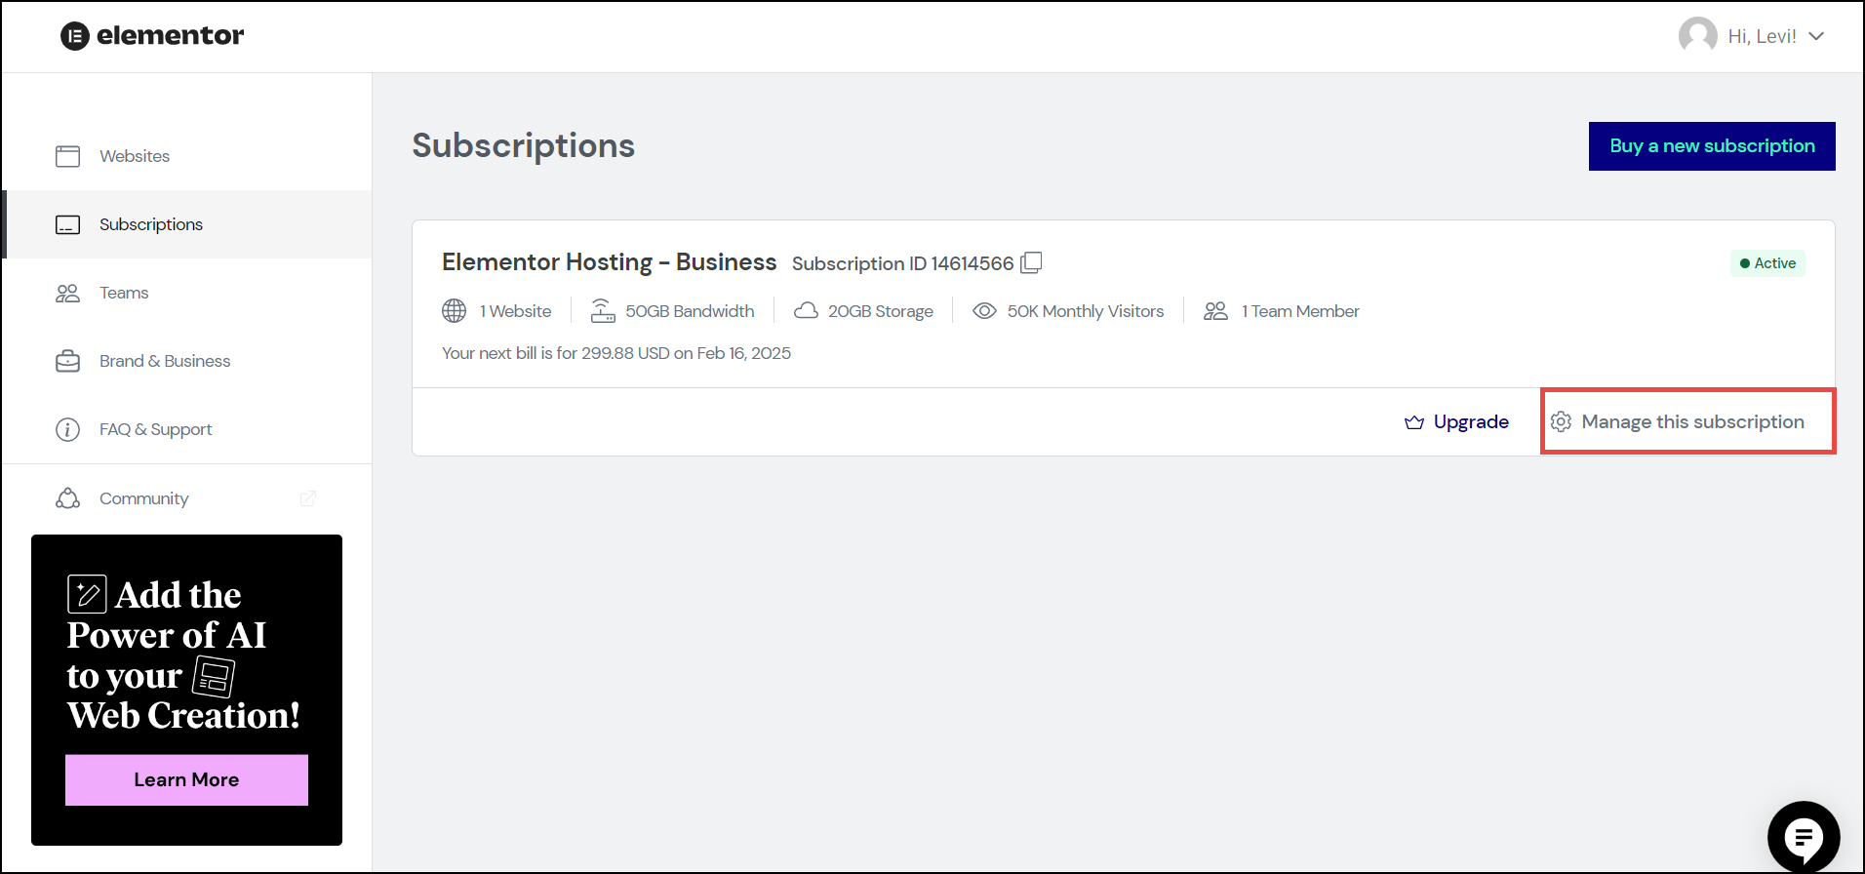Click the globe icon beside 1 Website

click(455, 311)
